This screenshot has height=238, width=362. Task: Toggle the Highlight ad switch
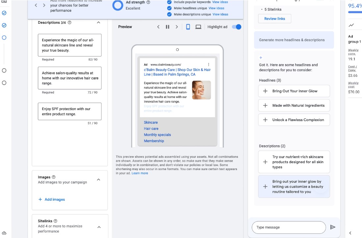click(237, 27)
